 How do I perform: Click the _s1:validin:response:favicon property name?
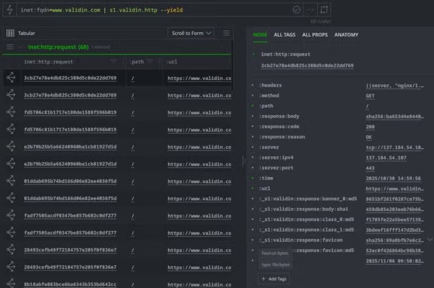point(301,240)
